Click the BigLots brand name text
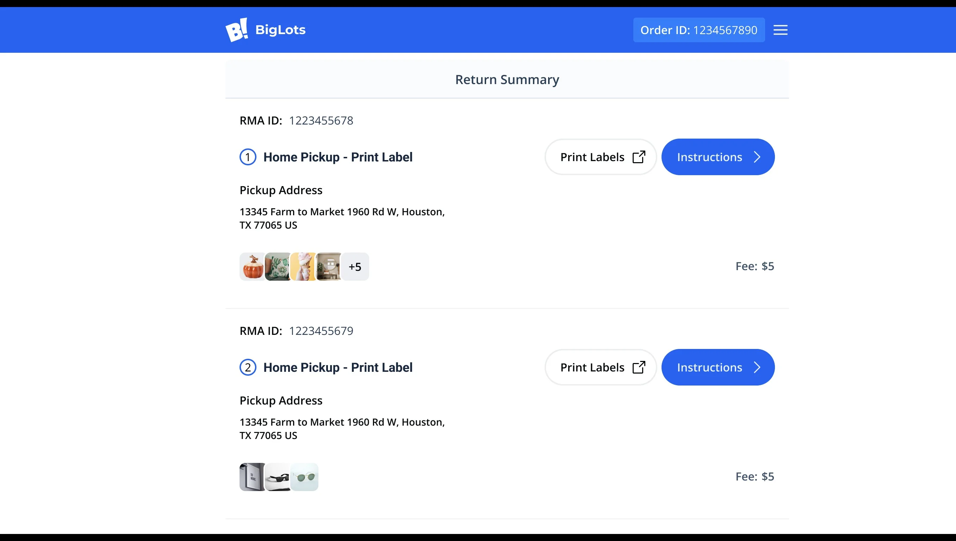 coord(280,30)
